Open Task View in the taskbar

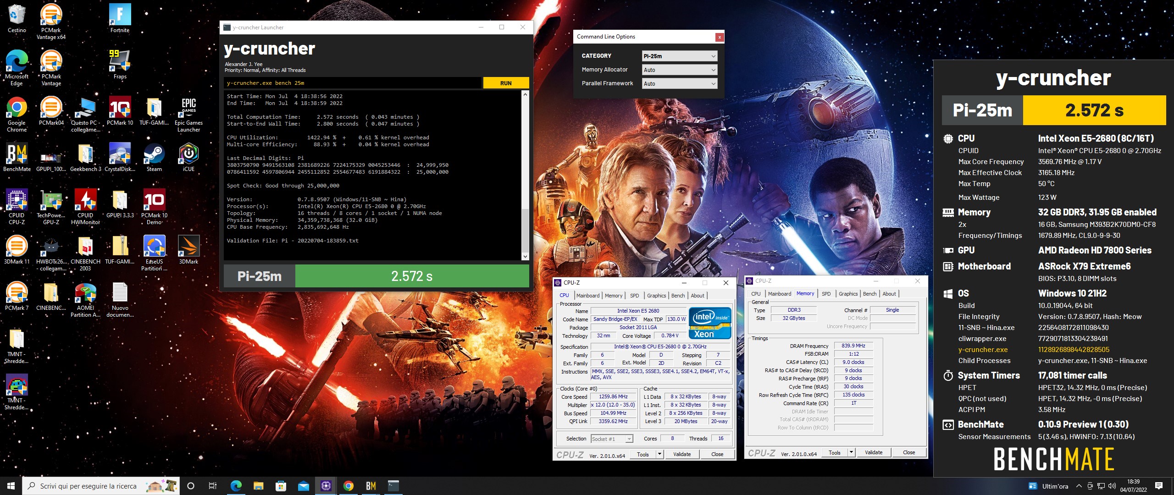pos(213,486)
